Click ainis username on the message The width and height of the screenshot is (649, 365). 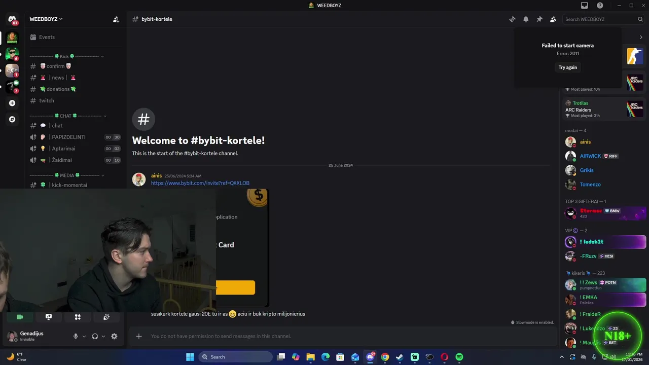click(x=156, y=176)
